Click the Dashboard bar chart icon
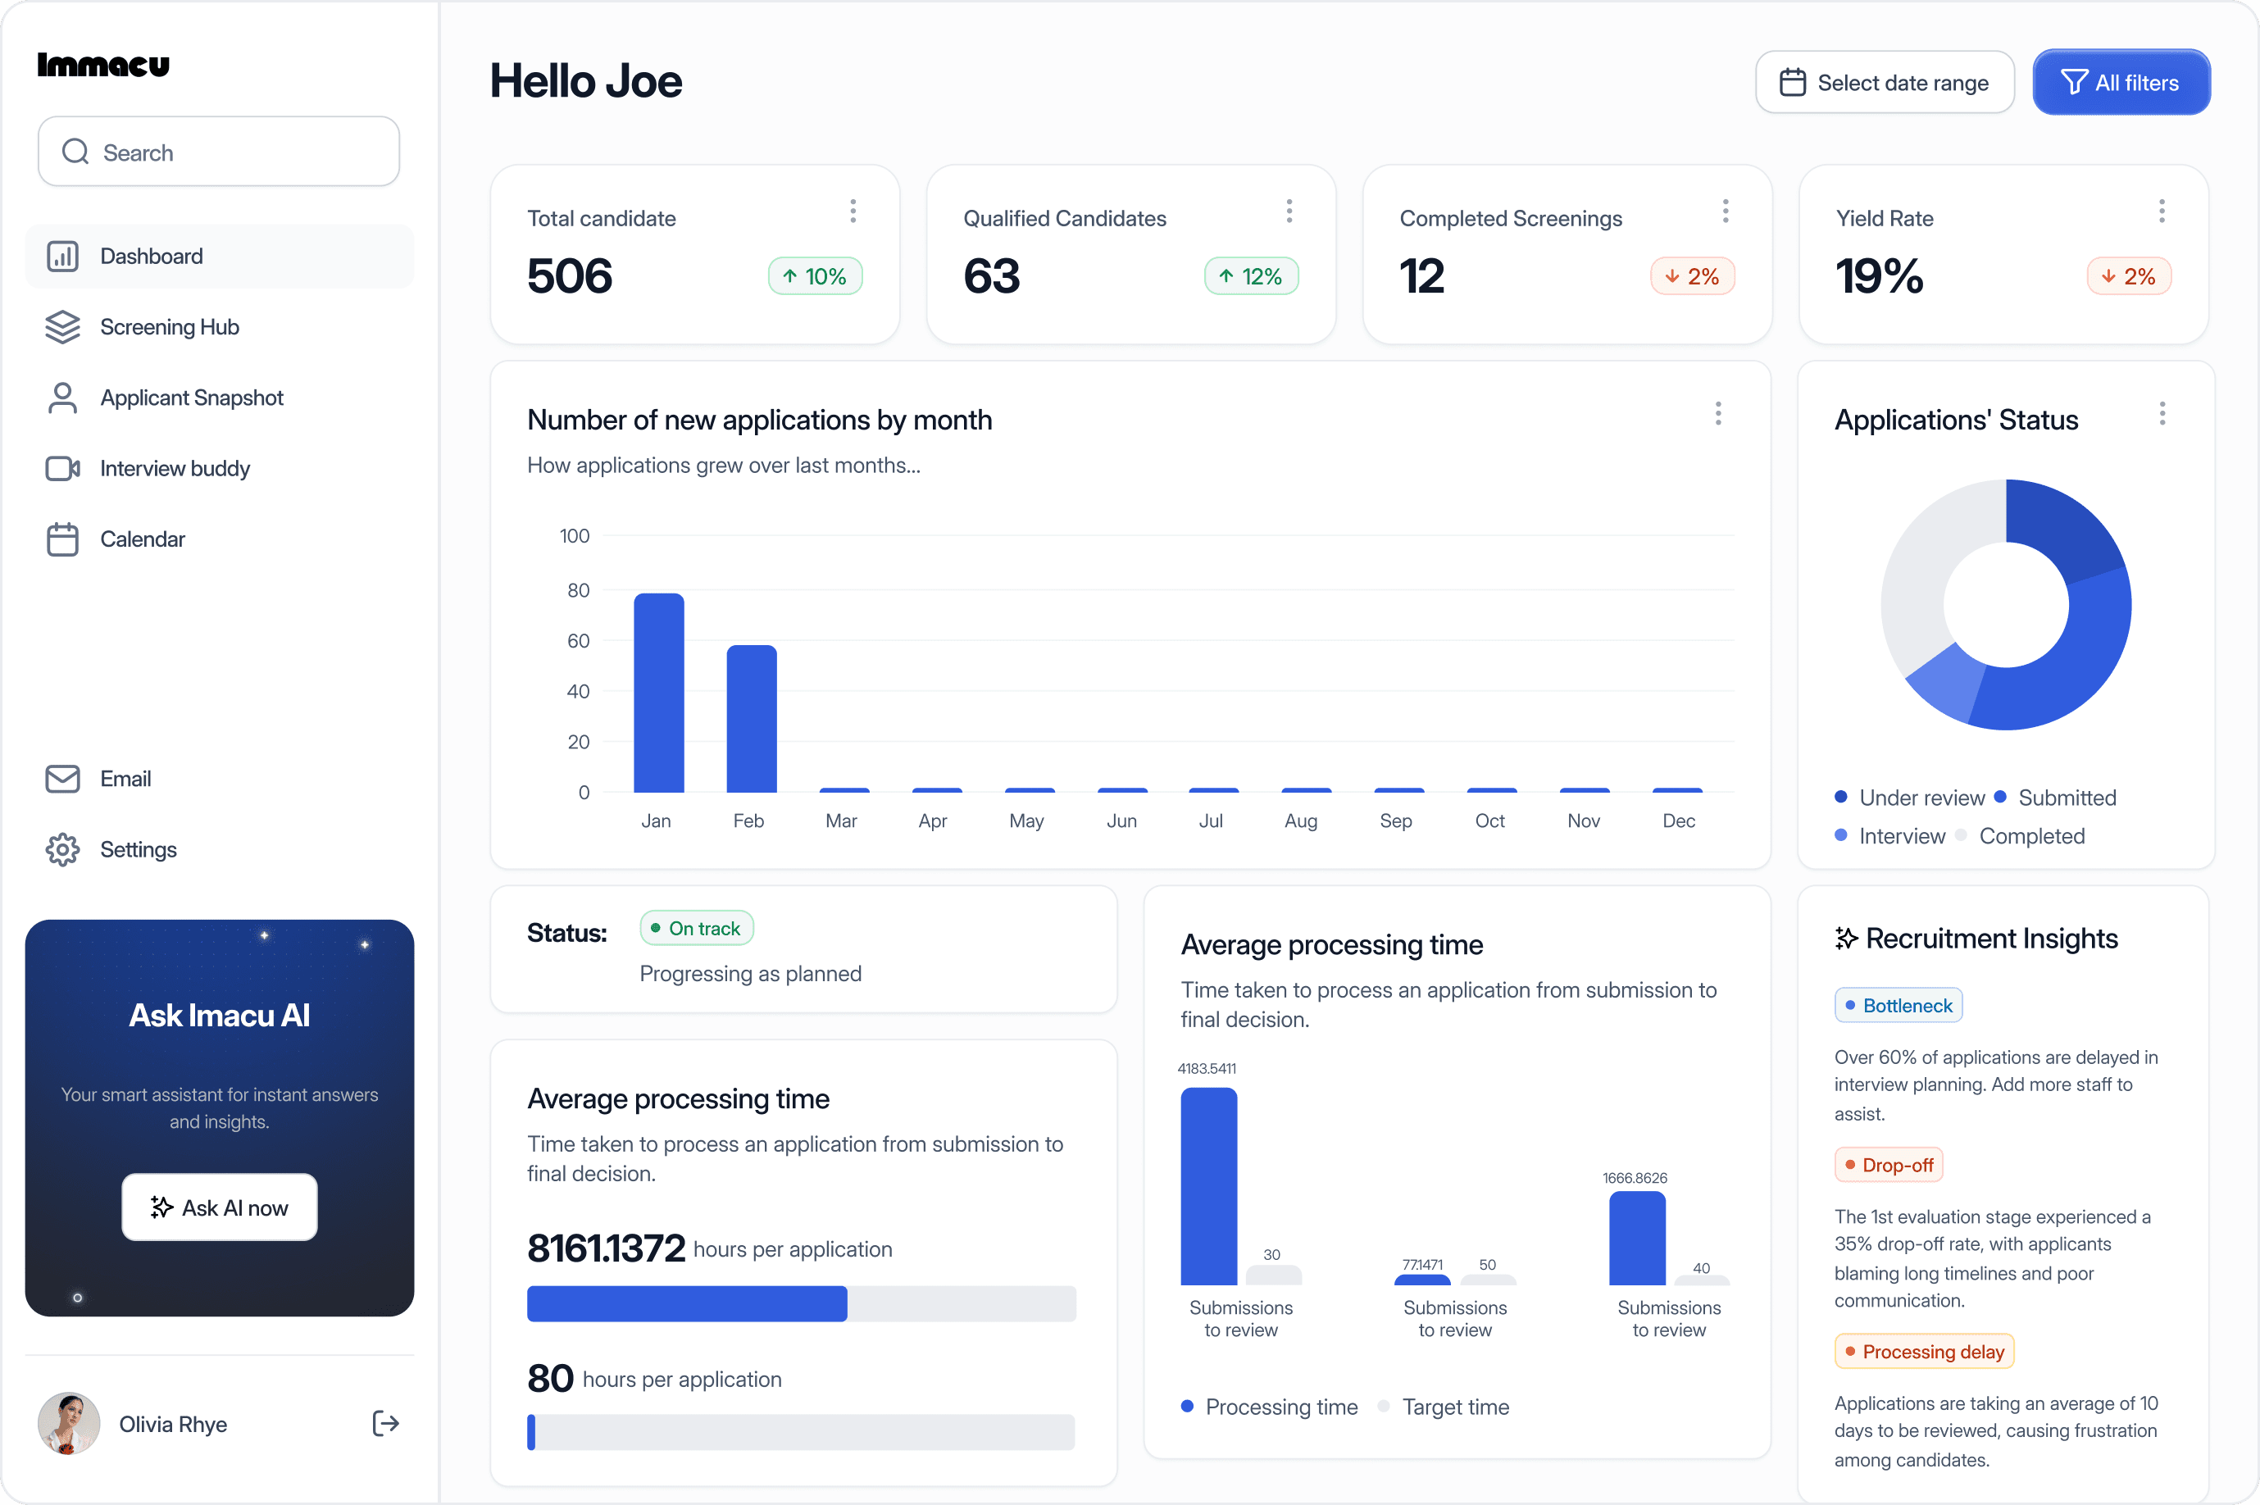 pyautogui.click(x=62, y=257)
